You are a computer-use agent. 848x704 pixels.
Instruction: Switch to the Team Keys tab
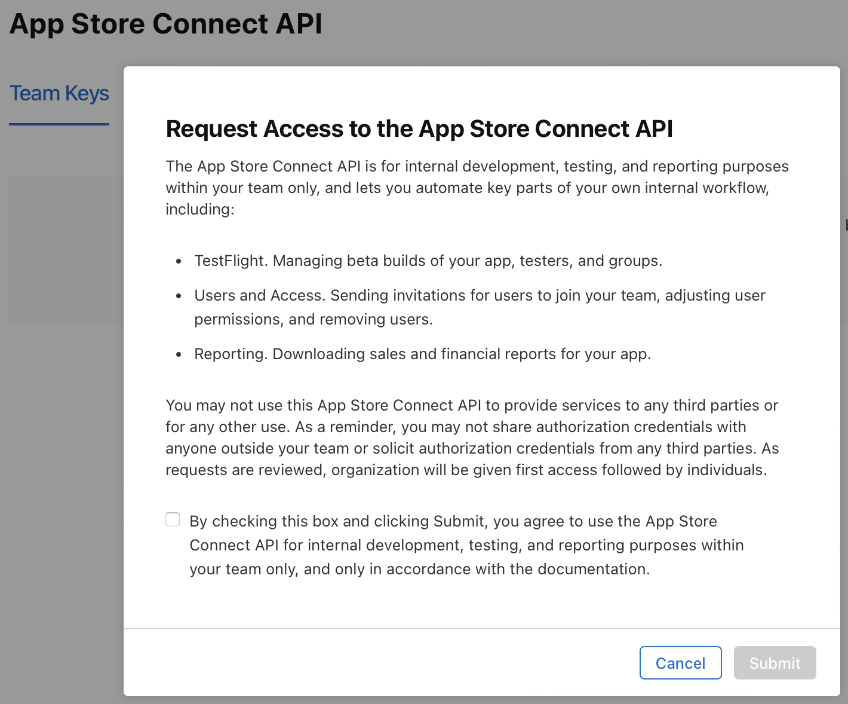[x=59, y=94]
